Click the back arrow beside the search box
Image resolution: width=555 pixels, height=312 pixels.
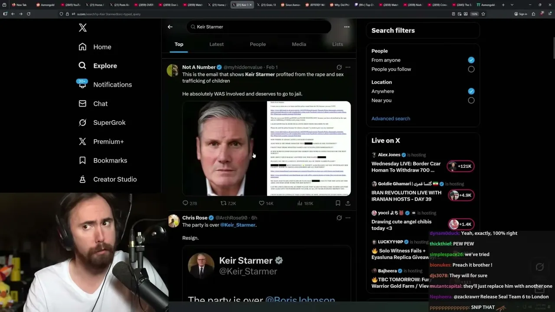[x=170, y=27]
